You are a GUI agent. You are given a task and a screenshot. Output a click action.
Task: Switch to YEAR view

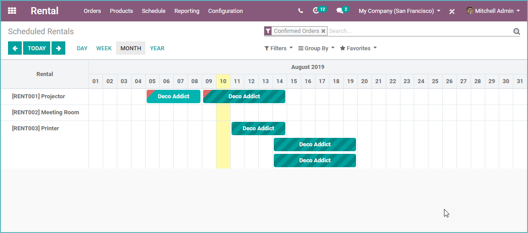tap(157, 48)
